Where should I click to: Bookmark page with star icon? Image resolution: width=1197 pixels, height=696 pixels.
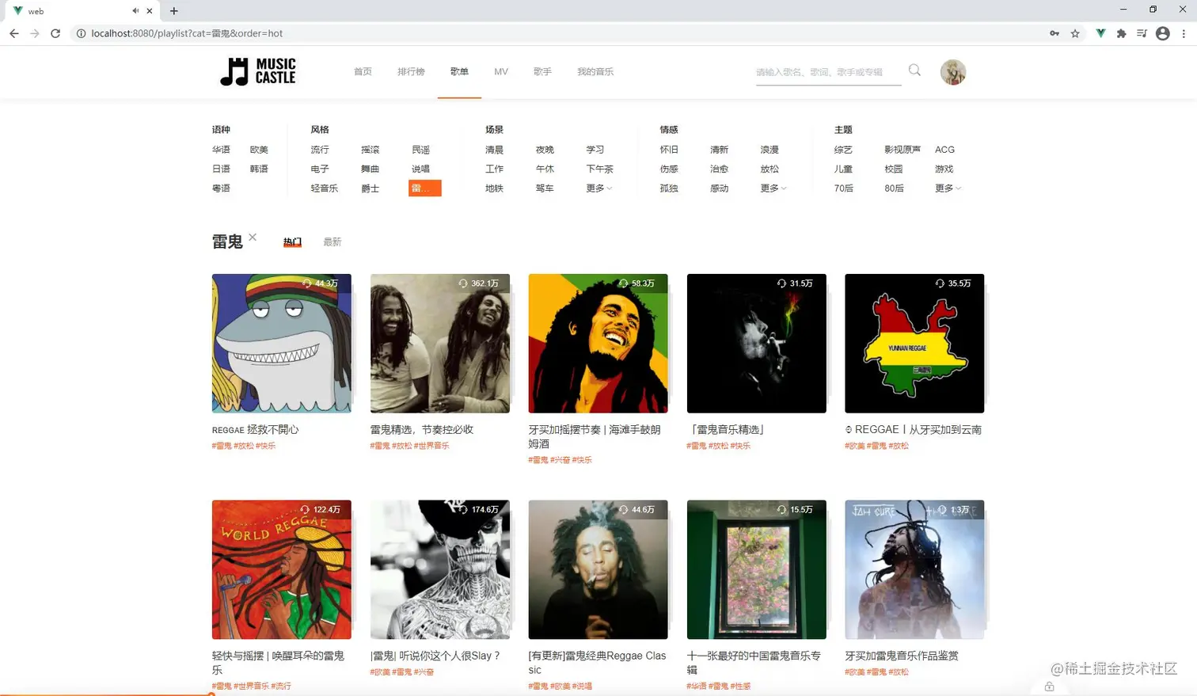click(x=1075, y=33)
